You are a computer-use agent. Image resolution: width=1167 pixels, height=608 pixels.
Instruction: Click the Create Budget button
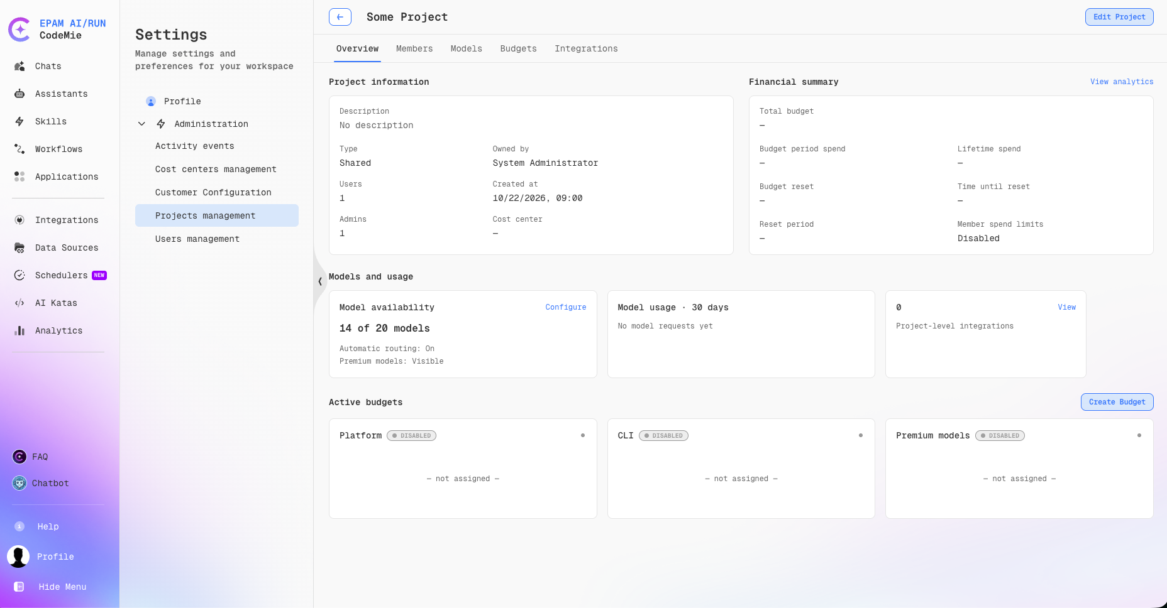[1117, 402]
